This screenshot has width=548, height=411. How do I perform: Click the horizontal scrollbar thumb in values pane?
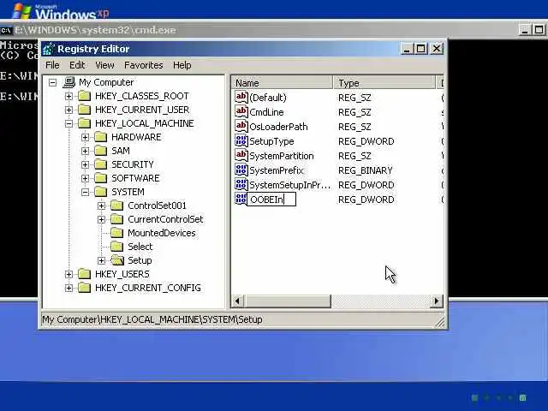pyautogui.click(x=288, y=301)
